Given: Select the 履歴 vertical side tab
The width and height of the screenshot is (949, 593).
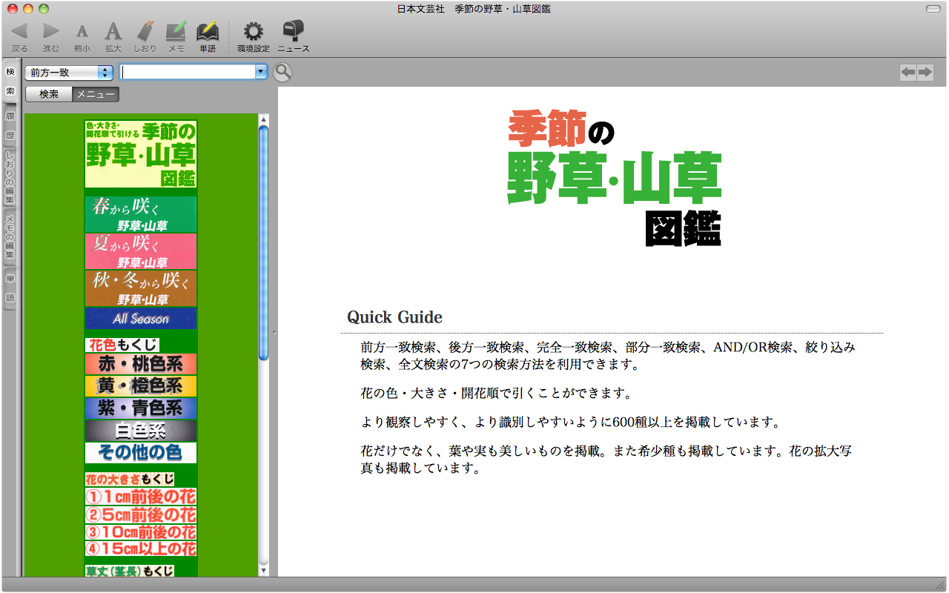Looking at the screenshot, I should tap(10, 127).
